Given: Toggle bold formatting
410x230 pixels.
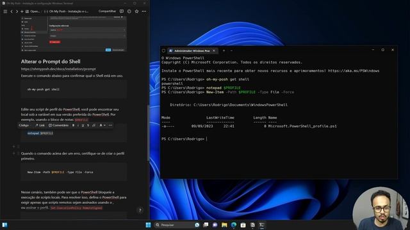Looking at the screenshot, I should click(x=73, y=125).
